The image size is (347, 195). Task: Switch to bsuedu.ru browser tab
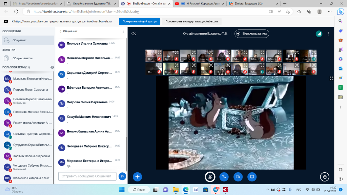point(38,3)
